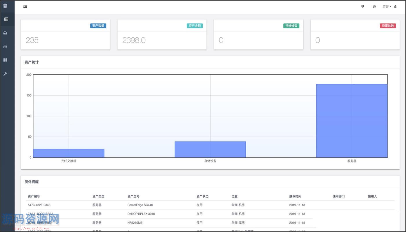
Task: Click the 脱保提醒 panel title
Action: (x=32, y=182)
